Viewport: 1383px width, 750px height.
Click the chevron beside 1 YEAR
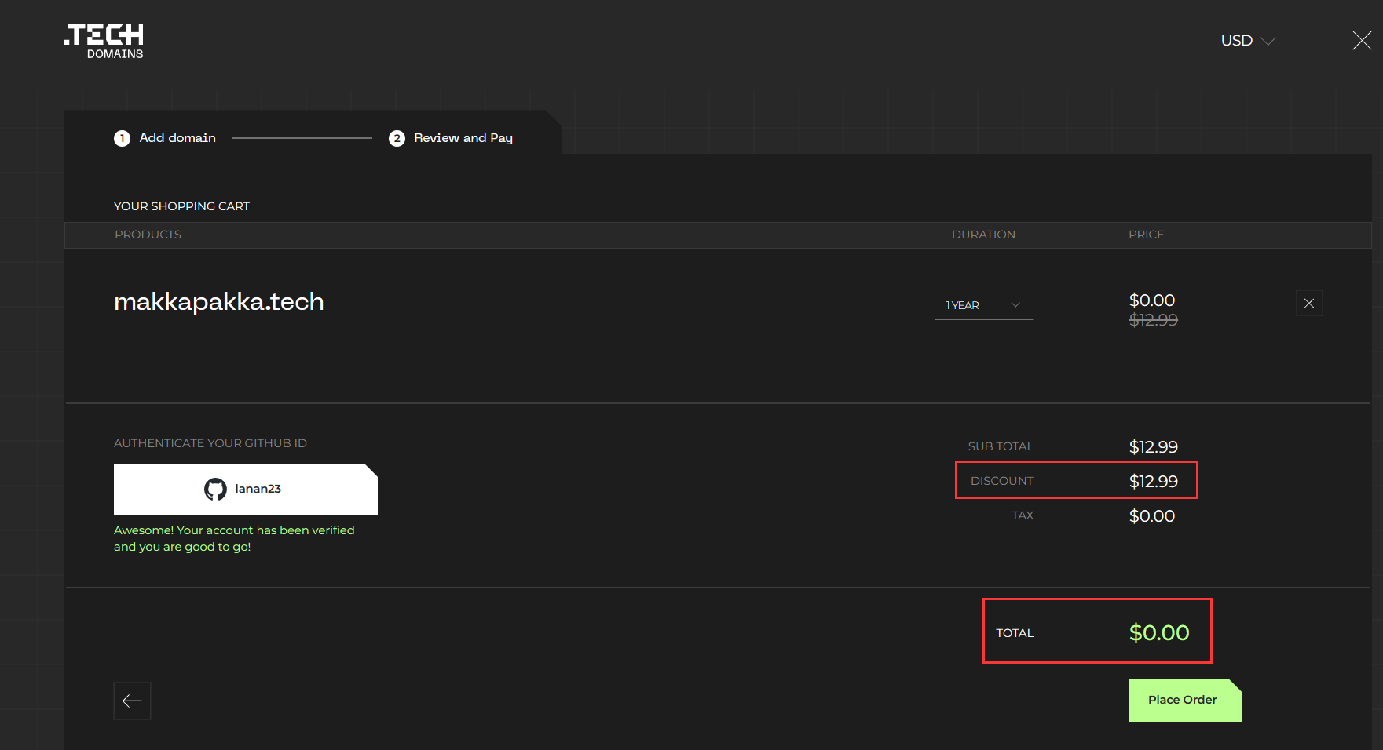[x=1015, y=305]
